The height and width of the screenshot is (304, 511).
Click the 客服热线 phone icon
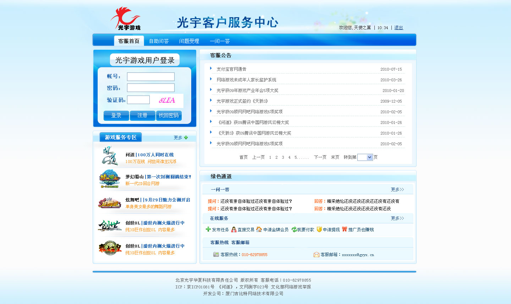pos(216,254)
